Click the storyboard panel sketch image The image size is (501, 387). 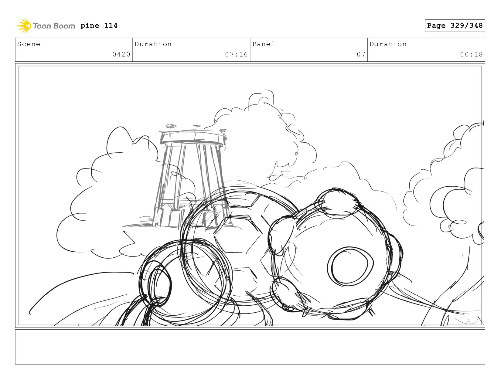pos(250,195)
